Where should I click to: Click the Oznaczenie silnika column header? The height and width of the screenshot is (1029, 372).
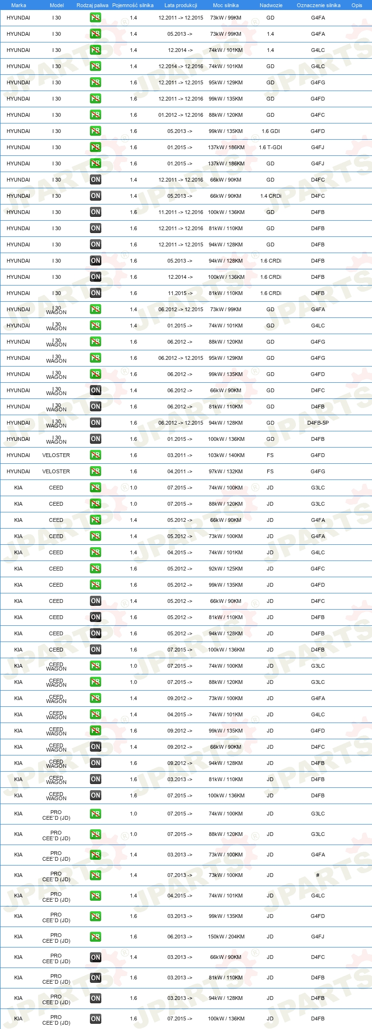click(319, 5)
